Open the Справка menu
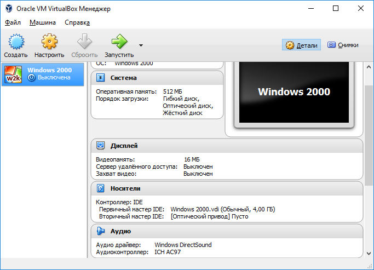Screen dimensions: 374x270 tap(77, 22)
